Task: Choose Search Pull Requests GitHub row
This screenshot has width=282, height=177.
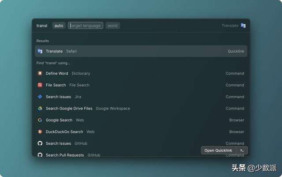Action: [141, 154]
